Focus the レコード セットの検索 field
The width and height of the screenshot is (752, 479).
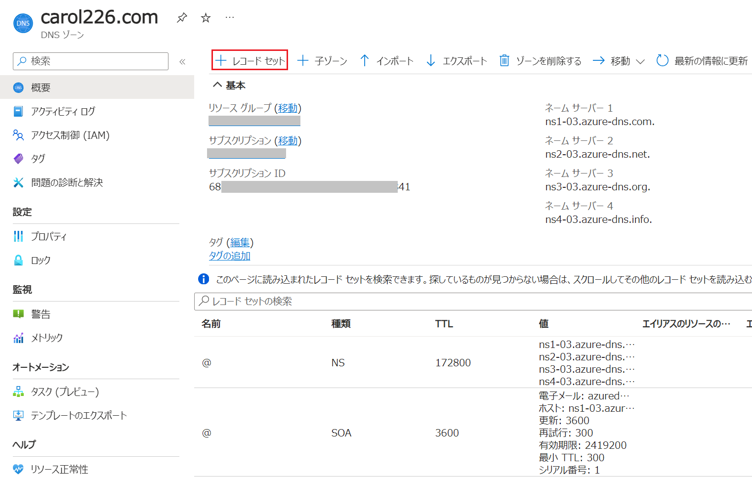pyautogui.click(x=473, y=301)
